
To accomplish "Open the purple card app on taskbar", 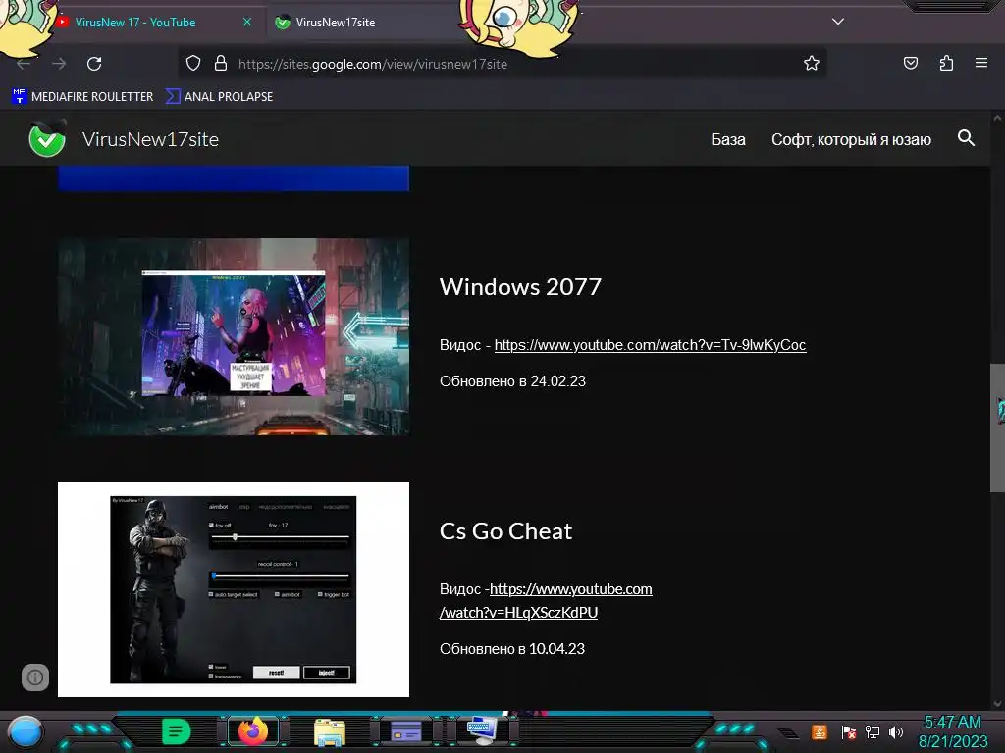I will [x=406, y=731].
